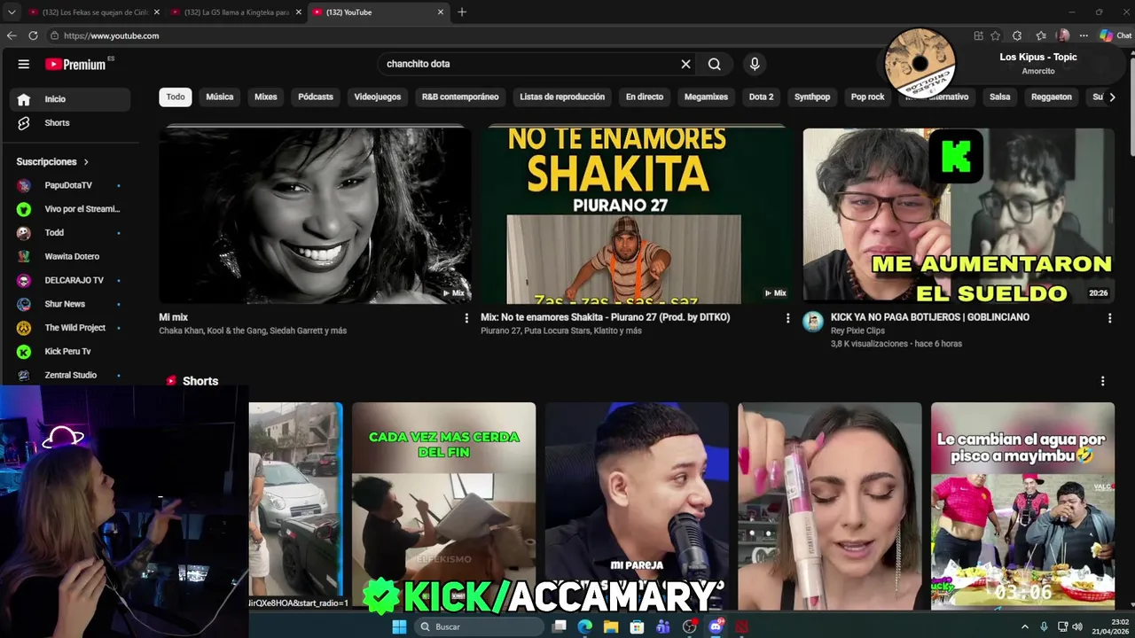Image resolution: width=1135 pixels, height=638 pixels.
Task: Run search with the magnifying glass button
Action: 715,64
